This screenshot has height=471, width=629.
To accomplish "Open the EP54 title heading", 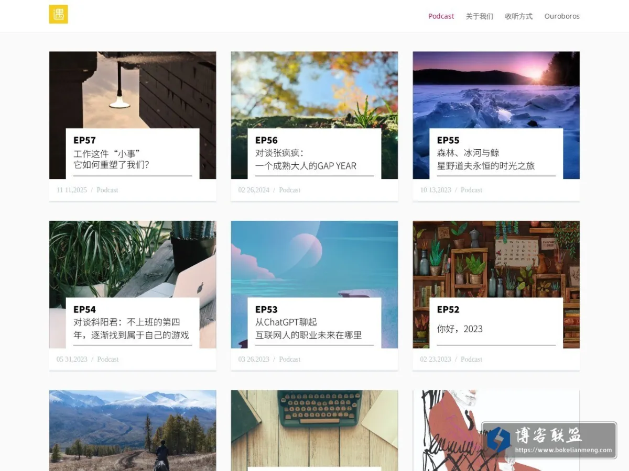I will pyautogui.click(x=84, y=309).
